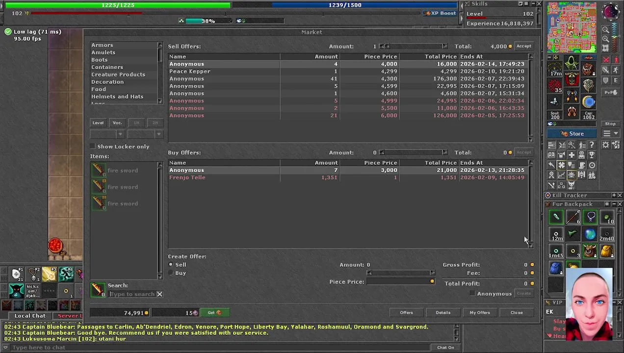Open the settings gear icon
This screenshot has width=624, height=353.
pyautogui.click(x=606, y=145)
